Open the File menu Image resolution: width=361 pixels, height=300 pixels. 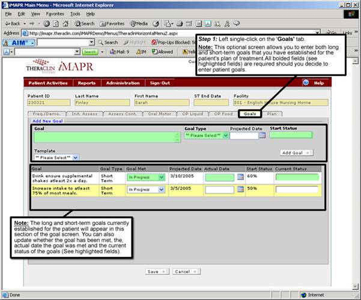tap(8, 14)
